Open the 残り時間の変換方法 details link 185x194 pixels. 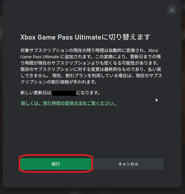pyautogui.click(x=69, y=103)
